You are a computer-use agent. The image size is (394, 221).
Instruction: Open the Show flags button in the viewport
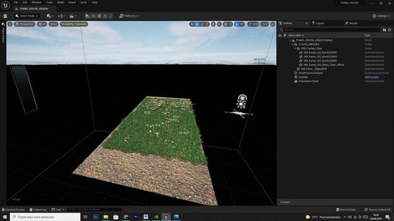point(54,24)
